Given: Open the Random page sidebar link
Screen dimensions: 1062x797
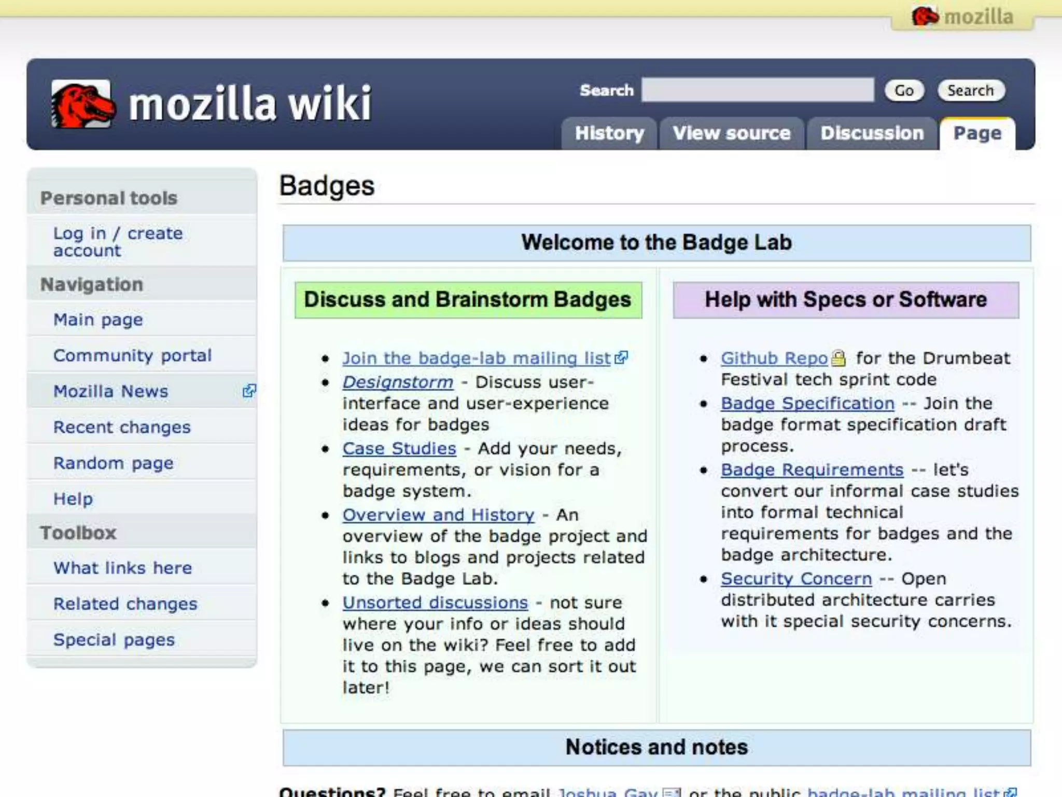Looking at the screenshot, I should 114,463.
